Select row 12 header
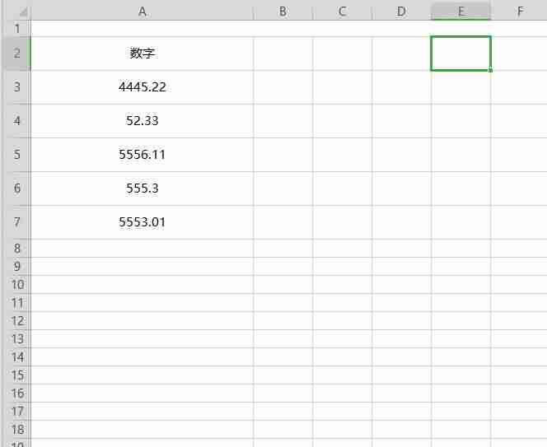The width and height of the screenshot is (547, 447). 16,321
